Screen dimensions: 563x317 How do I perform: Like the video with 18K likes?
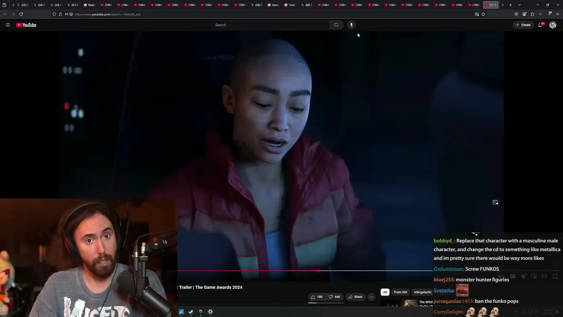click(317, 297)
